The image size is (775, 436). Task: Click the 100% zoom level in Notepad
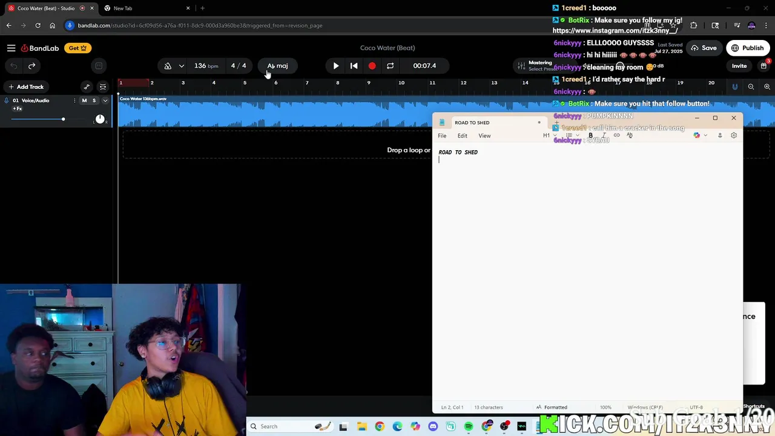[605, 408]
